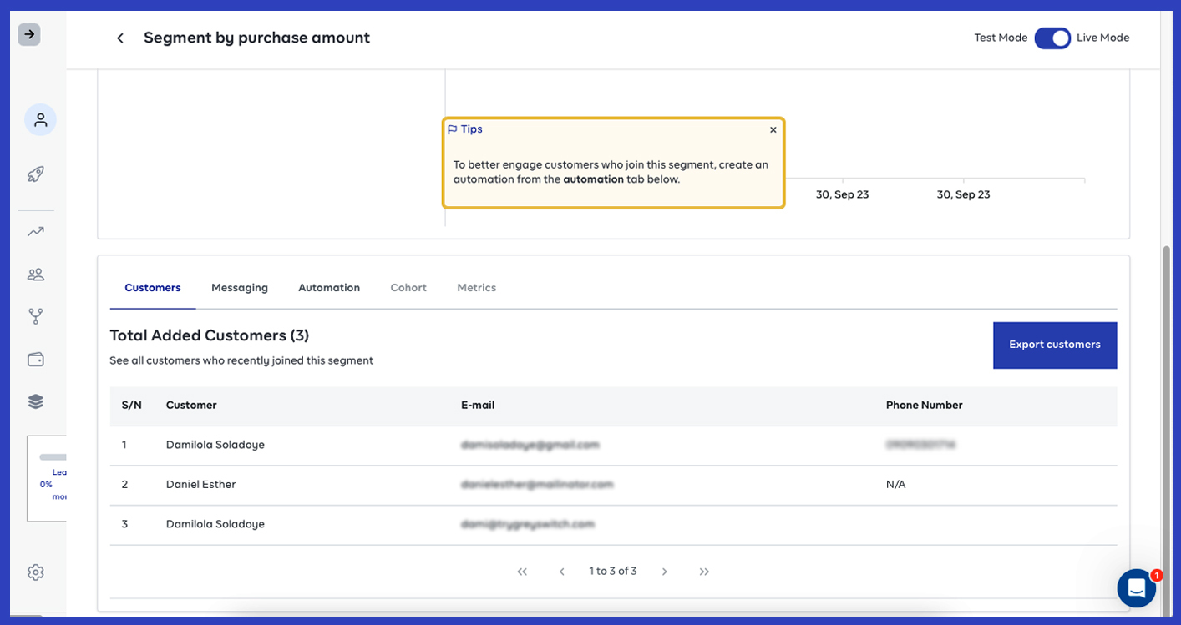Click the Export customers button

pos(1054,345)
